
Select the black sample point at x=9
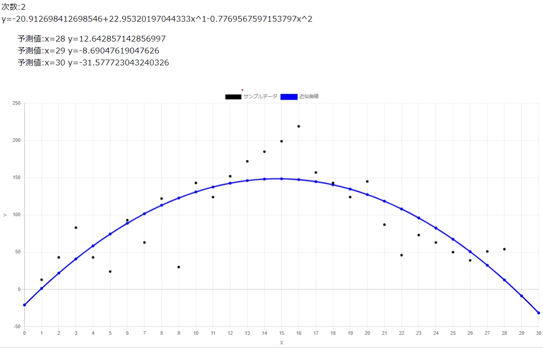(x=178, y=267)
